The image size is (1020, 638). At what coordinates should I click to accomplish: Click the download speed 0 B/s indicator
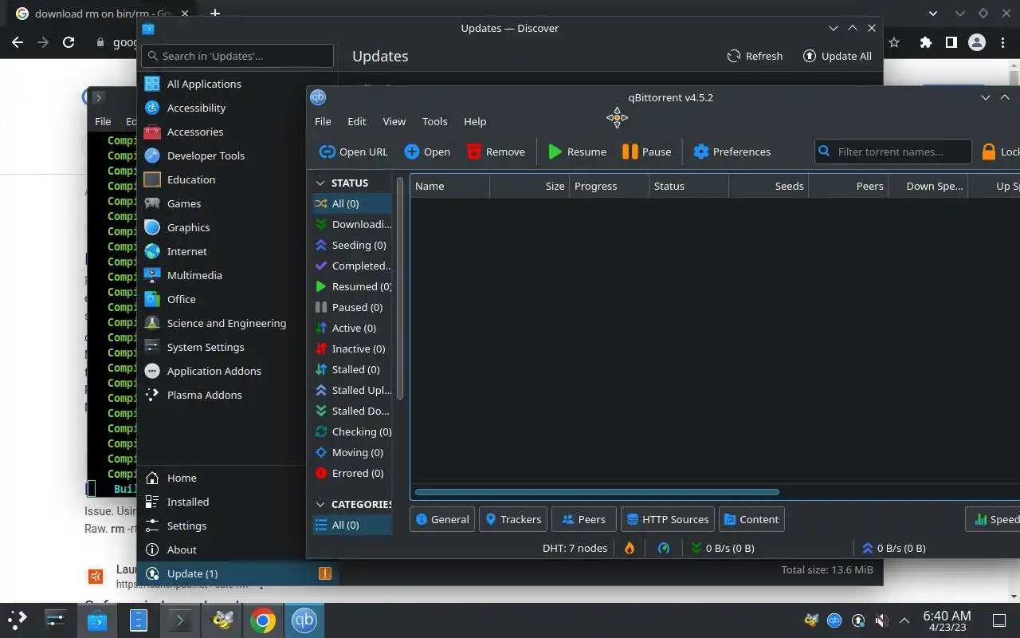723,548
